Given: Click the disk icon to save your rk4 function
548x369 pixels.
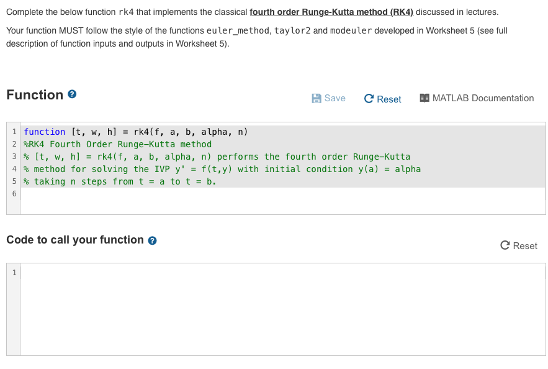Looking at the screenshot, I should [x=317, y=98].
